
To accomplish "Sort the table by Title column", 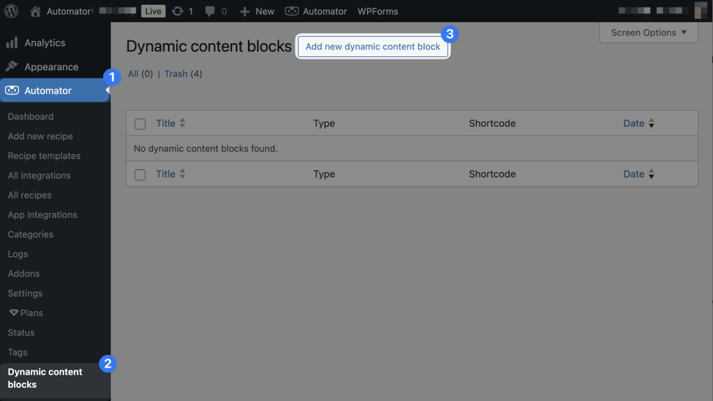I will coord(164,123).
